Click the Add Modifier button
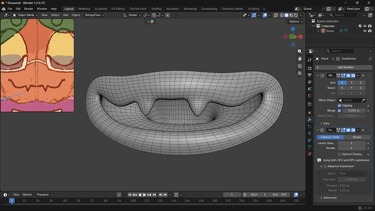This screenshot has height=211, width=375. [343, 67]
